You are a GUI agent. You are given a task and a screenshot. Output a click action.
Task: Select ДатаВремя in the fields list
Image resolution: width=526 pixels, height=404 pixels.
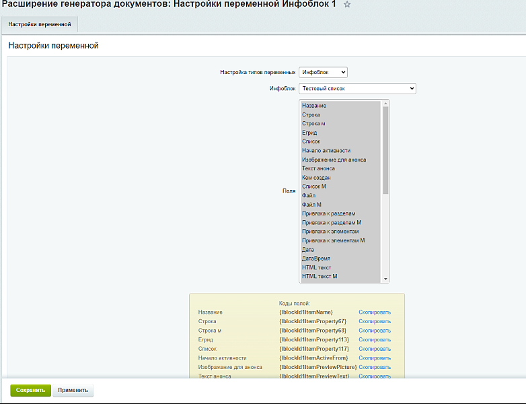[x=316, y=259]
